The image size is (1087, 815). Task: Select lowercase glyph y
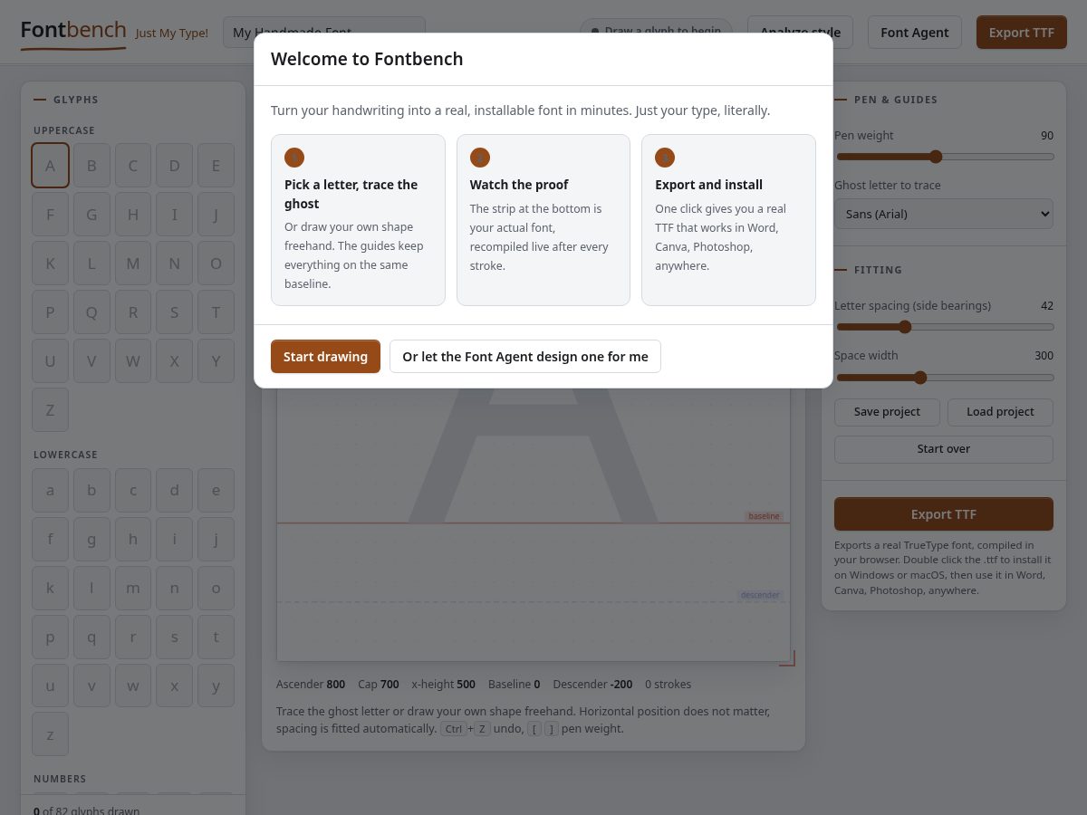pyautogui.click(x=216, y=686)
